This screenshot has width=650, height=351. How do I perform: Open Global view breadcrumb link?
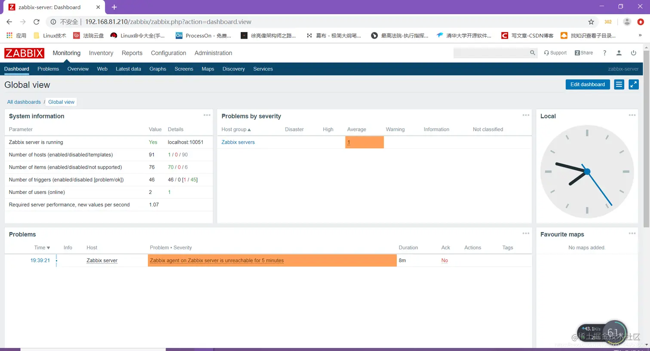61,102
